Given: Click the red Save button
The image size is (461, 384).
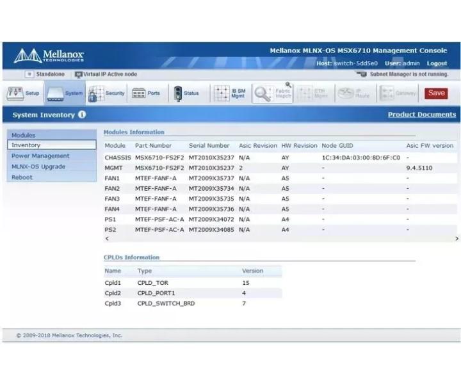Looking at the screenshot, I should click(436, 93).
